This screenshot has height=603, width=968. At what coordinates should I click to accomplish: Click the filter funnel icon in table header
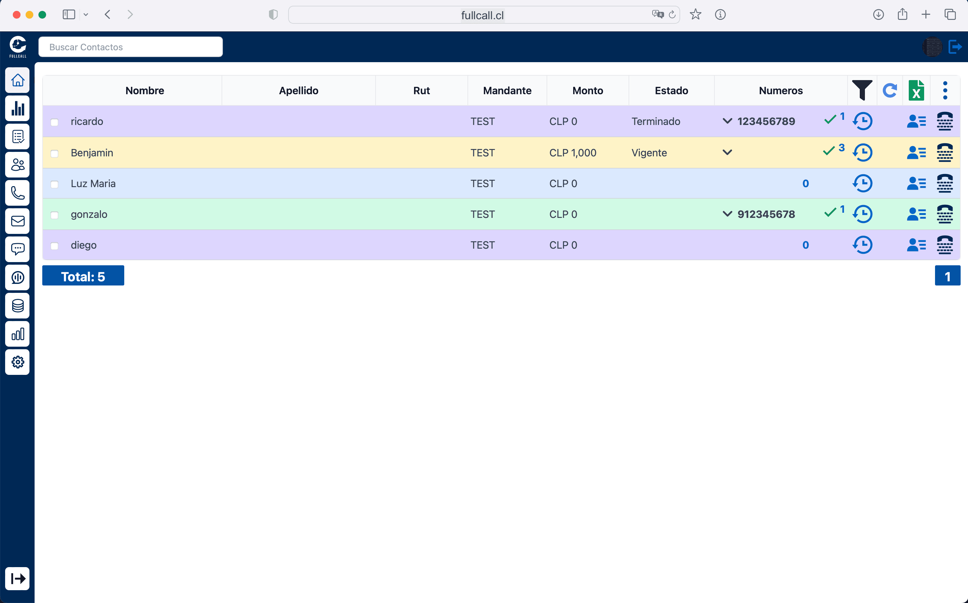[862, 90]
